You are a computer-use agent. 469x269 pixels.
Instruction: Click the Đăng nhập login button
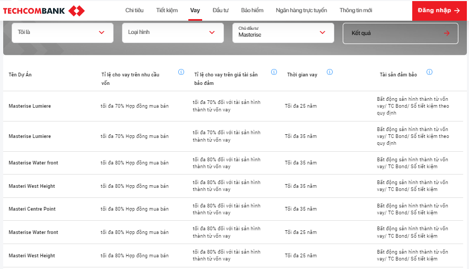[x=439, y=11]
